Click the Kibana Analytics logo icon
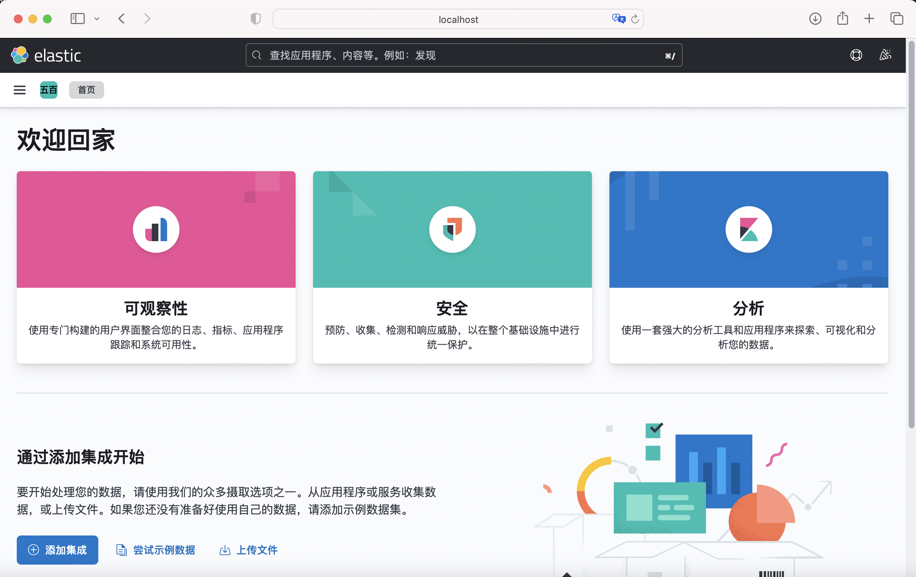The height and width of the screenshot is (577, 916). [748, 229]
